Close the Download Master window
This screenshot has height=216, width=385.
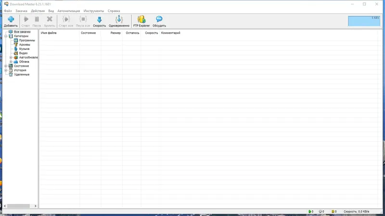376,4
